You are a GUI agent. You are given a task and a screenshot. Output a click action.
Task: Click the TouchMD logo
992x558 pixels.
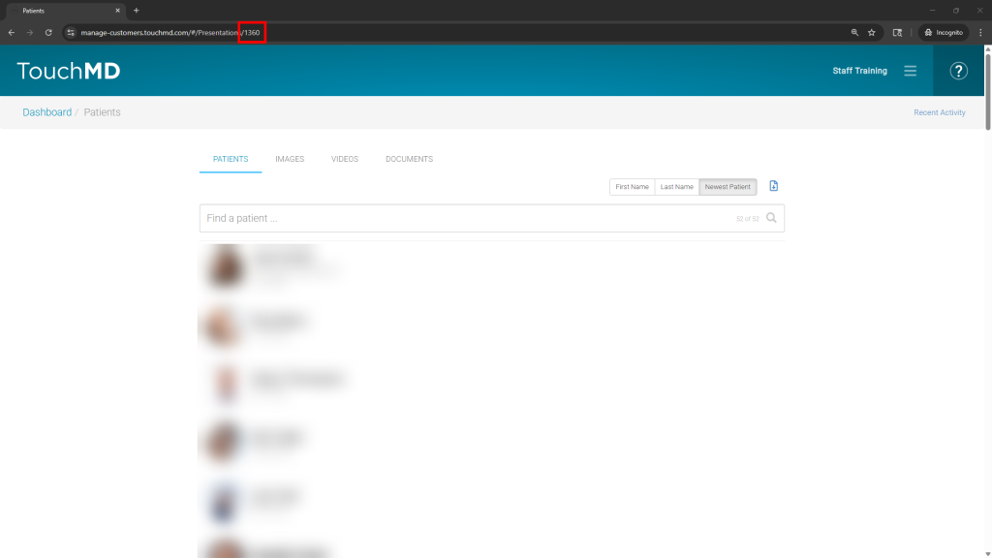tap(69, 71)
